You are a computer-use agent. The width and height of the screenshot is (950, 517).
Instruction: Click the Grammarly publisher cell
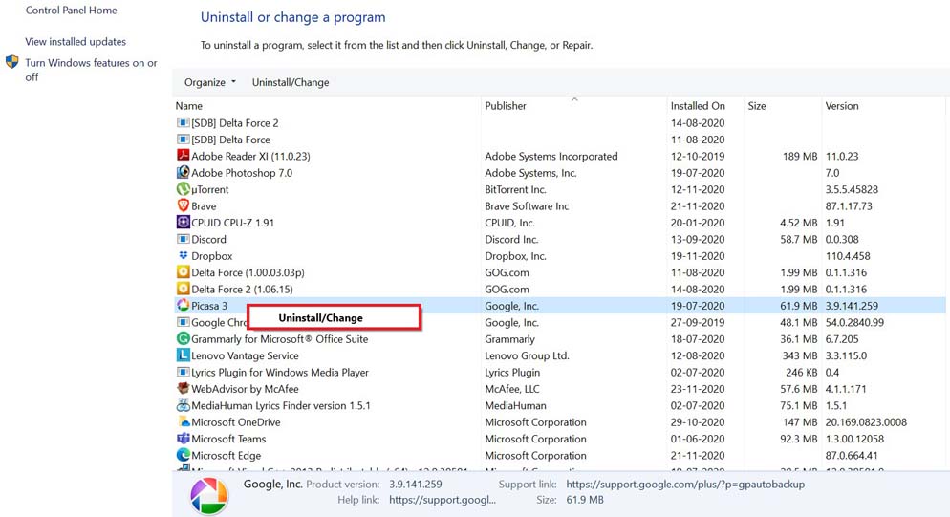pos(509,339)
